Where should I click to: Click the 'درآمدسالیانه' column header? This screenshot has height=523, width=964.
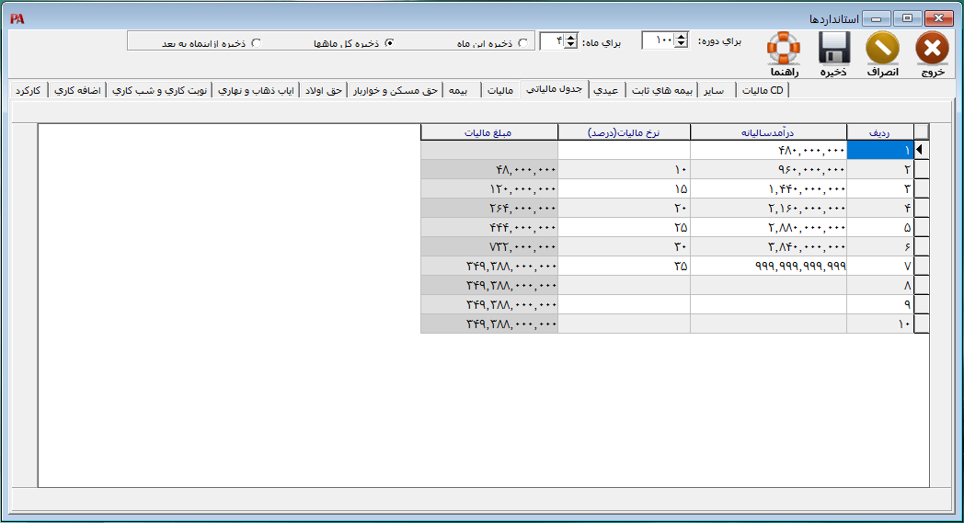(x=767, y=131)
